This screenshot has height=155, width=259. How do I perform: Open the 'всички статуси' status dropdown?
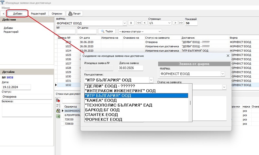pyautogui.click(x=160, y=32)
